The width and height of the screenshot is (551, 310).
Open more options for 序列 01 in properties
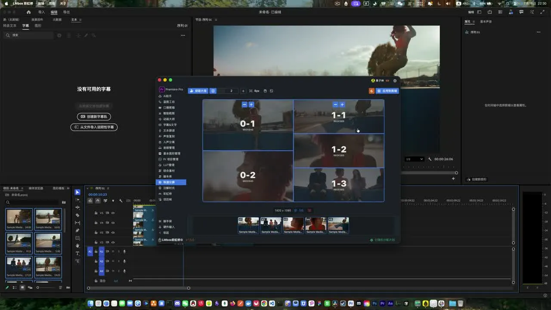pos(538,32)
